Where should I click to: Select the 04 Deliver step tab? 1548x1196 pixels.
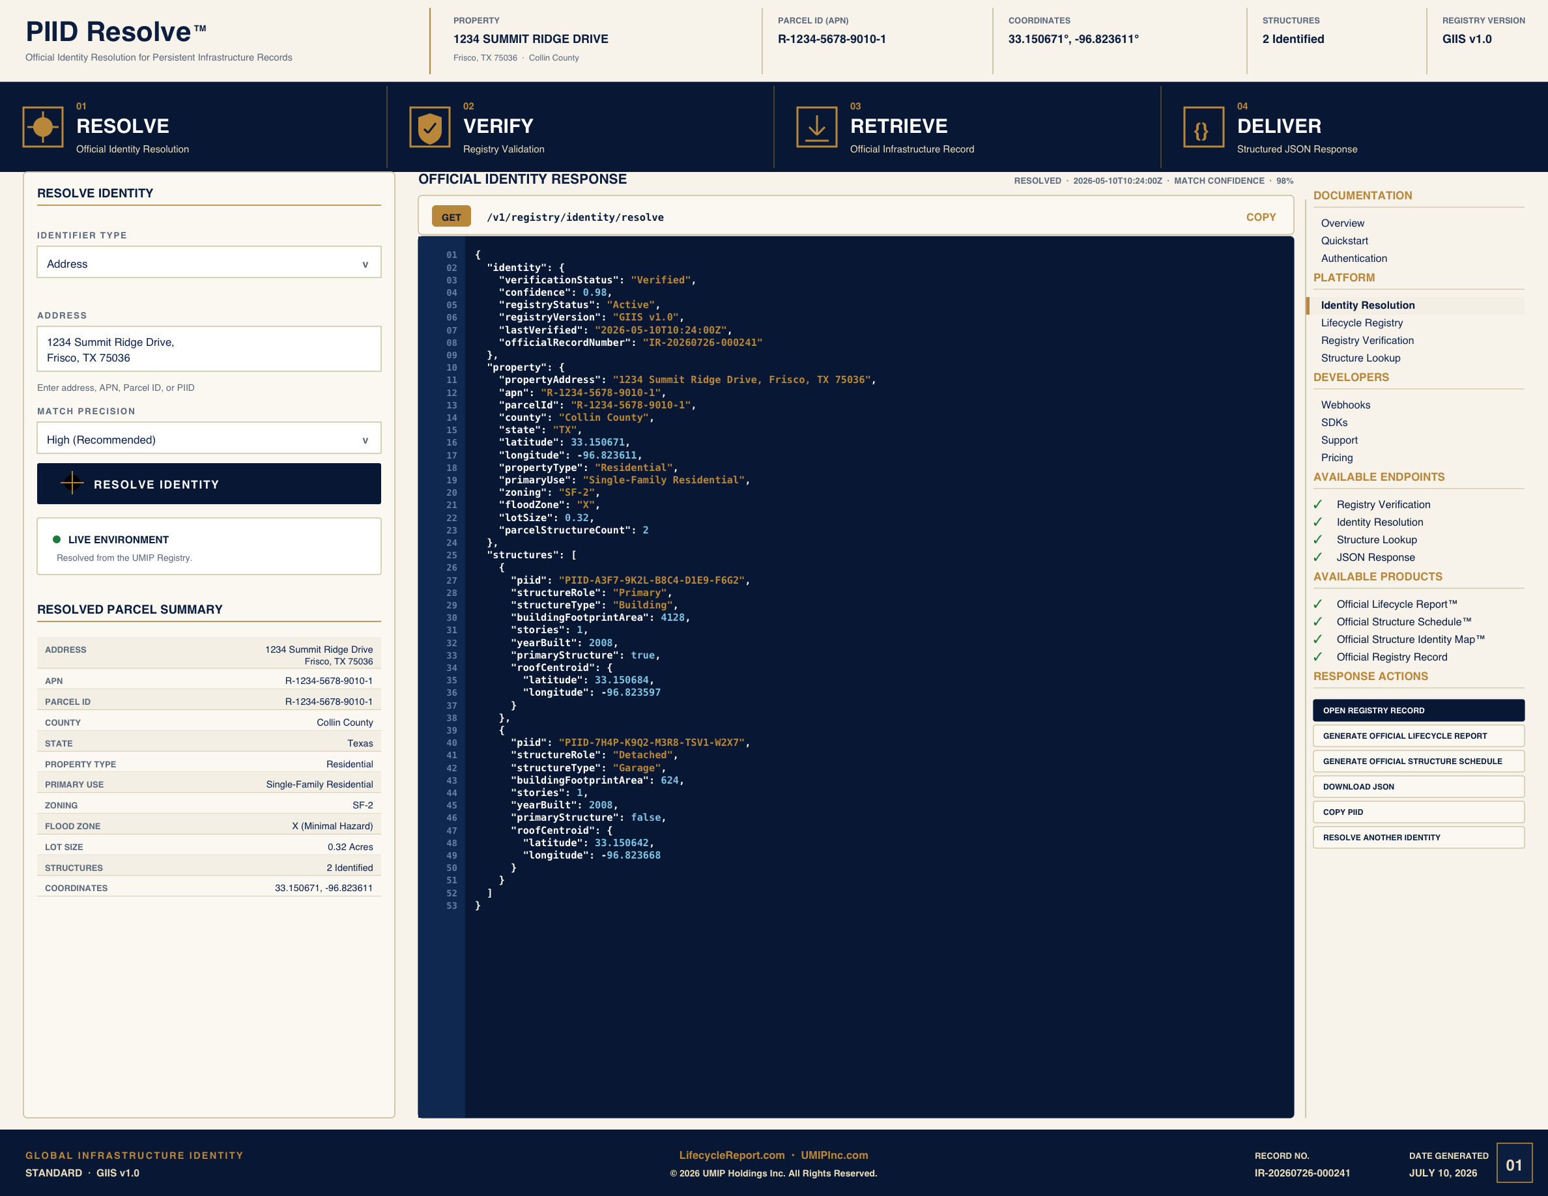pyautogui.click(x=1354, y=127)
